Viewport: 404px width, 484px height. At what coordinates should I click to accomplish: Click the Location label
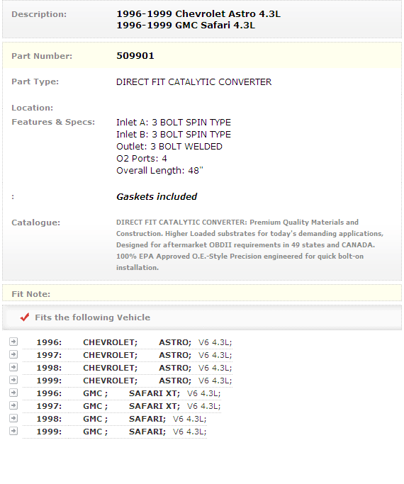pyautogui.click(x=33, y=108)
